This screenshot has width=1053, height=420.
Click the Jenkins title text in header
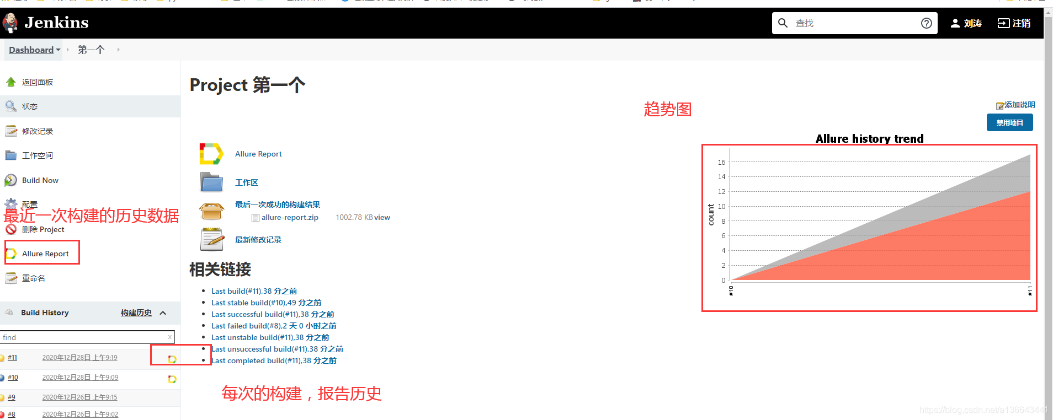click(x=56, y=23)
